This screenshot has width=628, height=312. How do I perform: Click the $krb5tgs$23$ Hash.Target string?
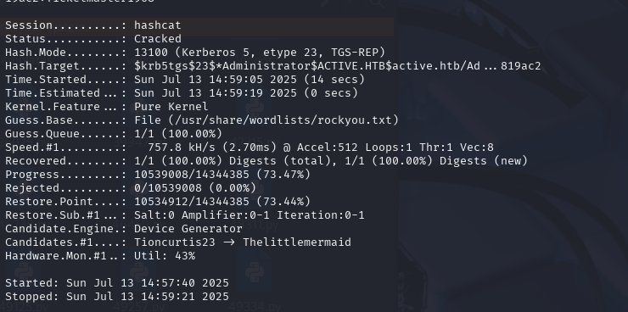(x=337, y=66)
